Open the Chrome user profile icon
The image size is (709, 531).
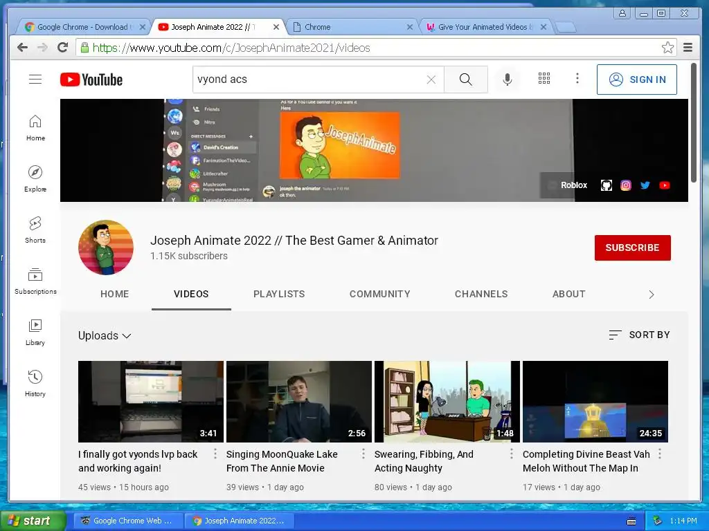622,13
